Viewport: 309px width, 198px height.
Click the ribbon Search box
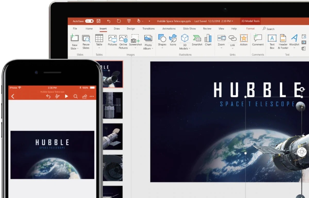[268, 29]
